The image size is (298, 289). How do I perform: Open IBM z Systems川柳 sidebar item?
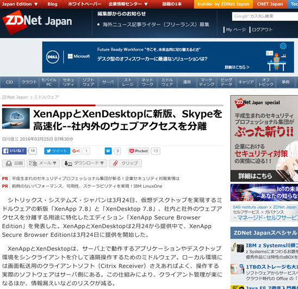(x=272, y=245)
